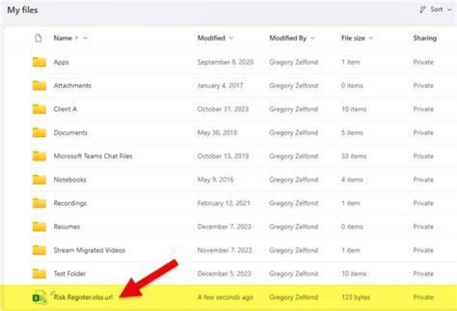Open the Resumes folder name
This screenshot has width=457, height=311.
click(67, 226)
